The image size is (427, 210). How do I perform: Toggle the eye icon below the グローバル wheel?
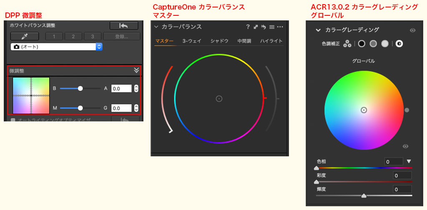(x=405, y=146)
